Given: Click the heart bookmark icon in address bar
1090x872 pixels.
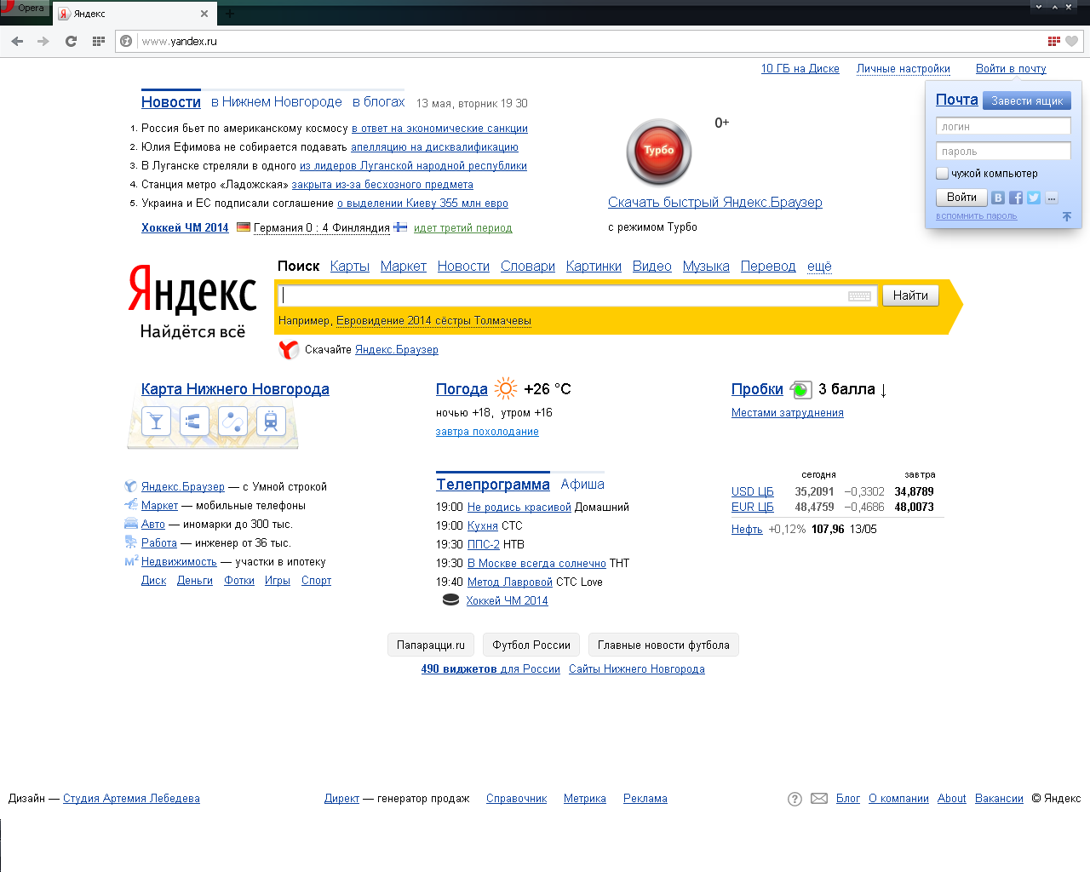Looking at the screenshot, I should [x=1072, y=41].
